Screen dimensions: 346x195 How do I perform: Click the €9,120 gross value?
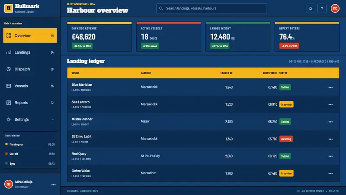272,156
